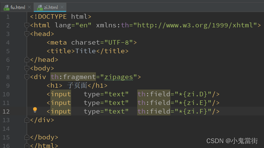
Task: Click the w3.org xhtml namespace URL
Action: click(x=195, y=25)
